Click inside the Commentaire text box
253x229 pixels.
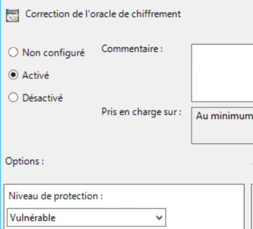(x=222, y=73)
